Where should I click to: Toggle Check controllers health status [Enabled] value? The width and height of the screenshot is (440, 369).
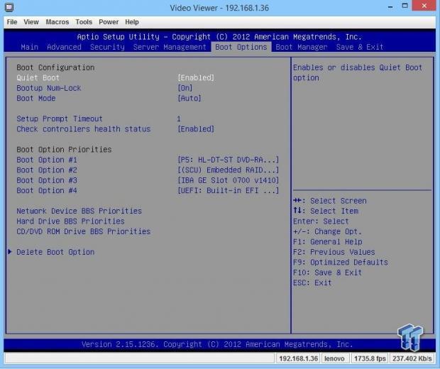tap(196, 129)
